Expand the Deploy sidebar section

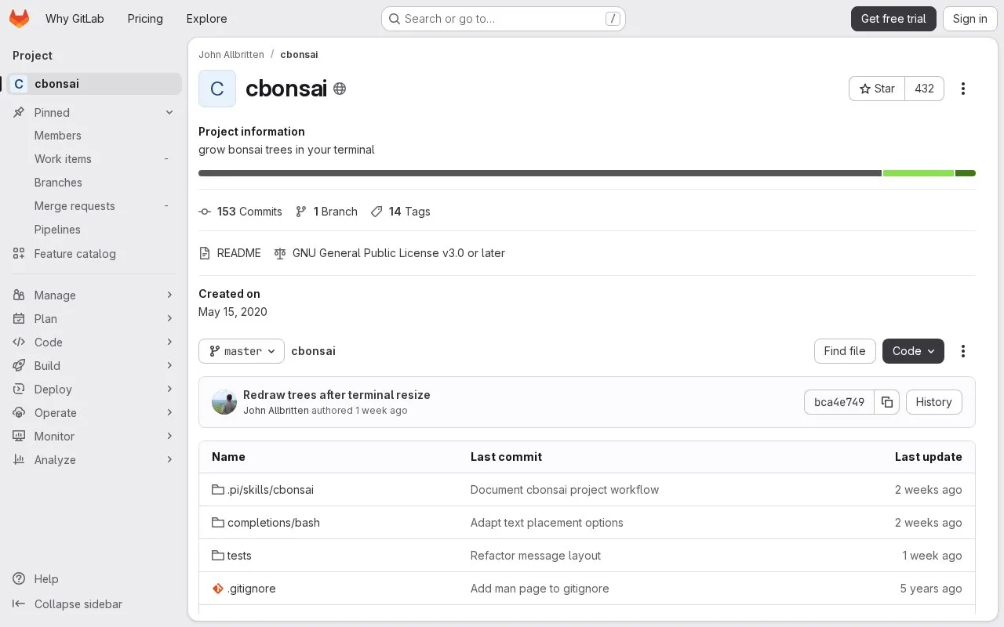tap(94, 390)
